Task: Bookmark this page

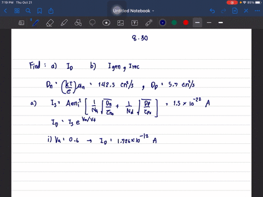Action: 39,11
